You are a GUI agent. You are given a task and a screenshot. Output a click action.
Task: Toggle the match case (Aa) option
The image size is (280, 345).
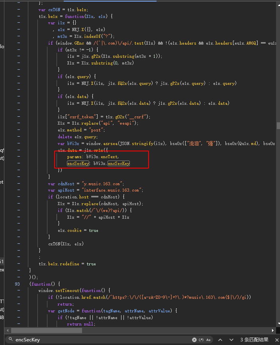pyautogui.click(x=208, y=340)
